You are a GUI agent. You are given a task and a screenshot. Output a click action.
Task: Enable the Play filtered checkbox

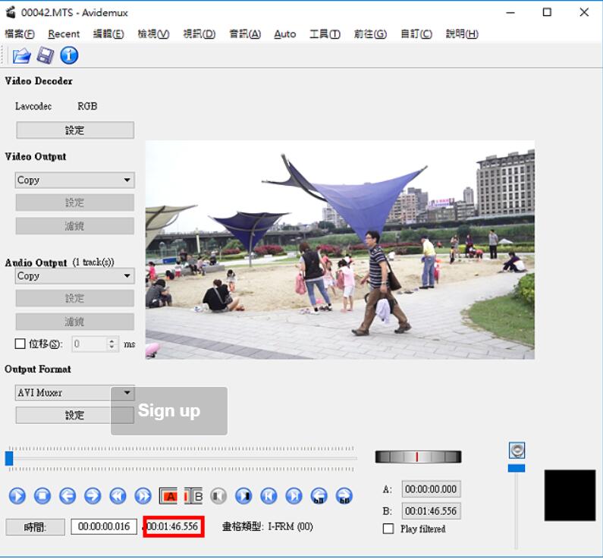(x=388, y=529)
